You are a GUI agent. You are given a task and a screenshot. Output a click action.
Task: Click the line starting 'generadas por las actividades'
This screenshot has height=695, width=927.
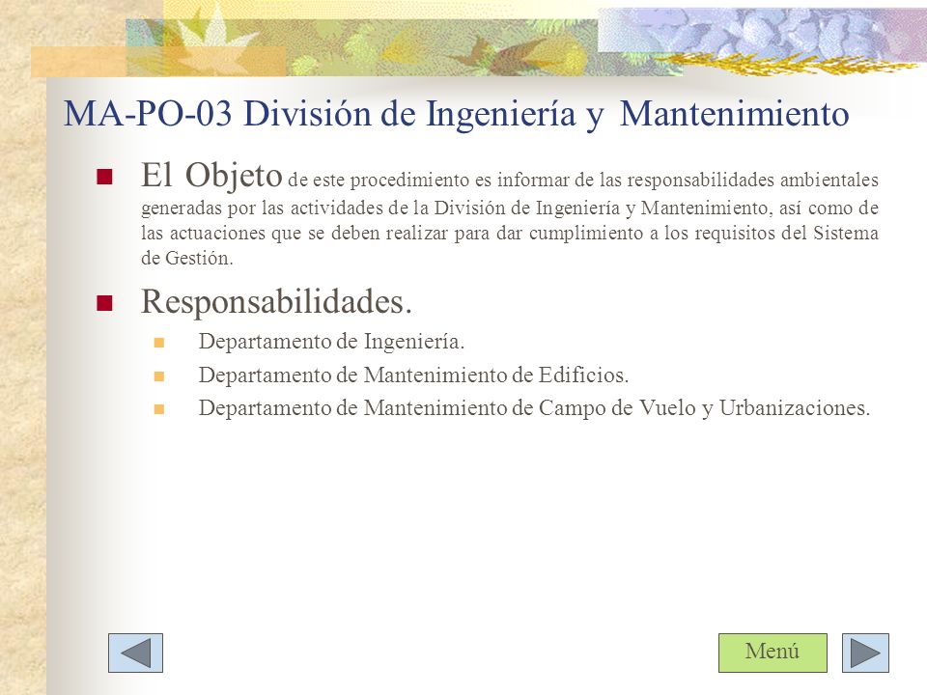coord(510,208)
